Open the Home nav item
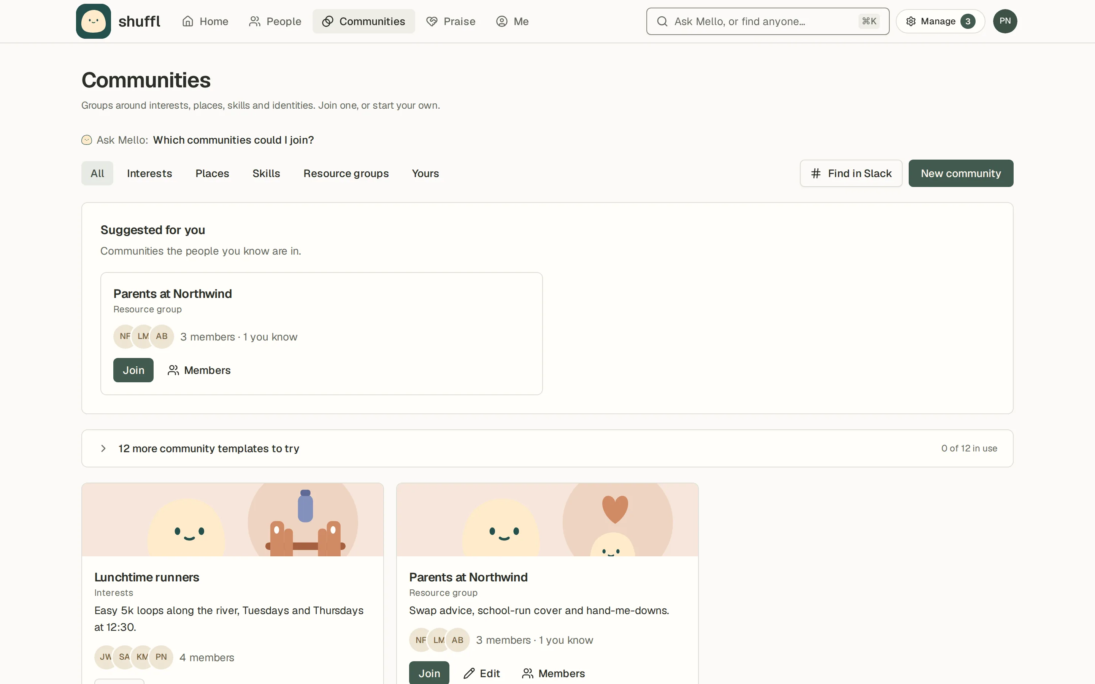 (x=205, y=21)
